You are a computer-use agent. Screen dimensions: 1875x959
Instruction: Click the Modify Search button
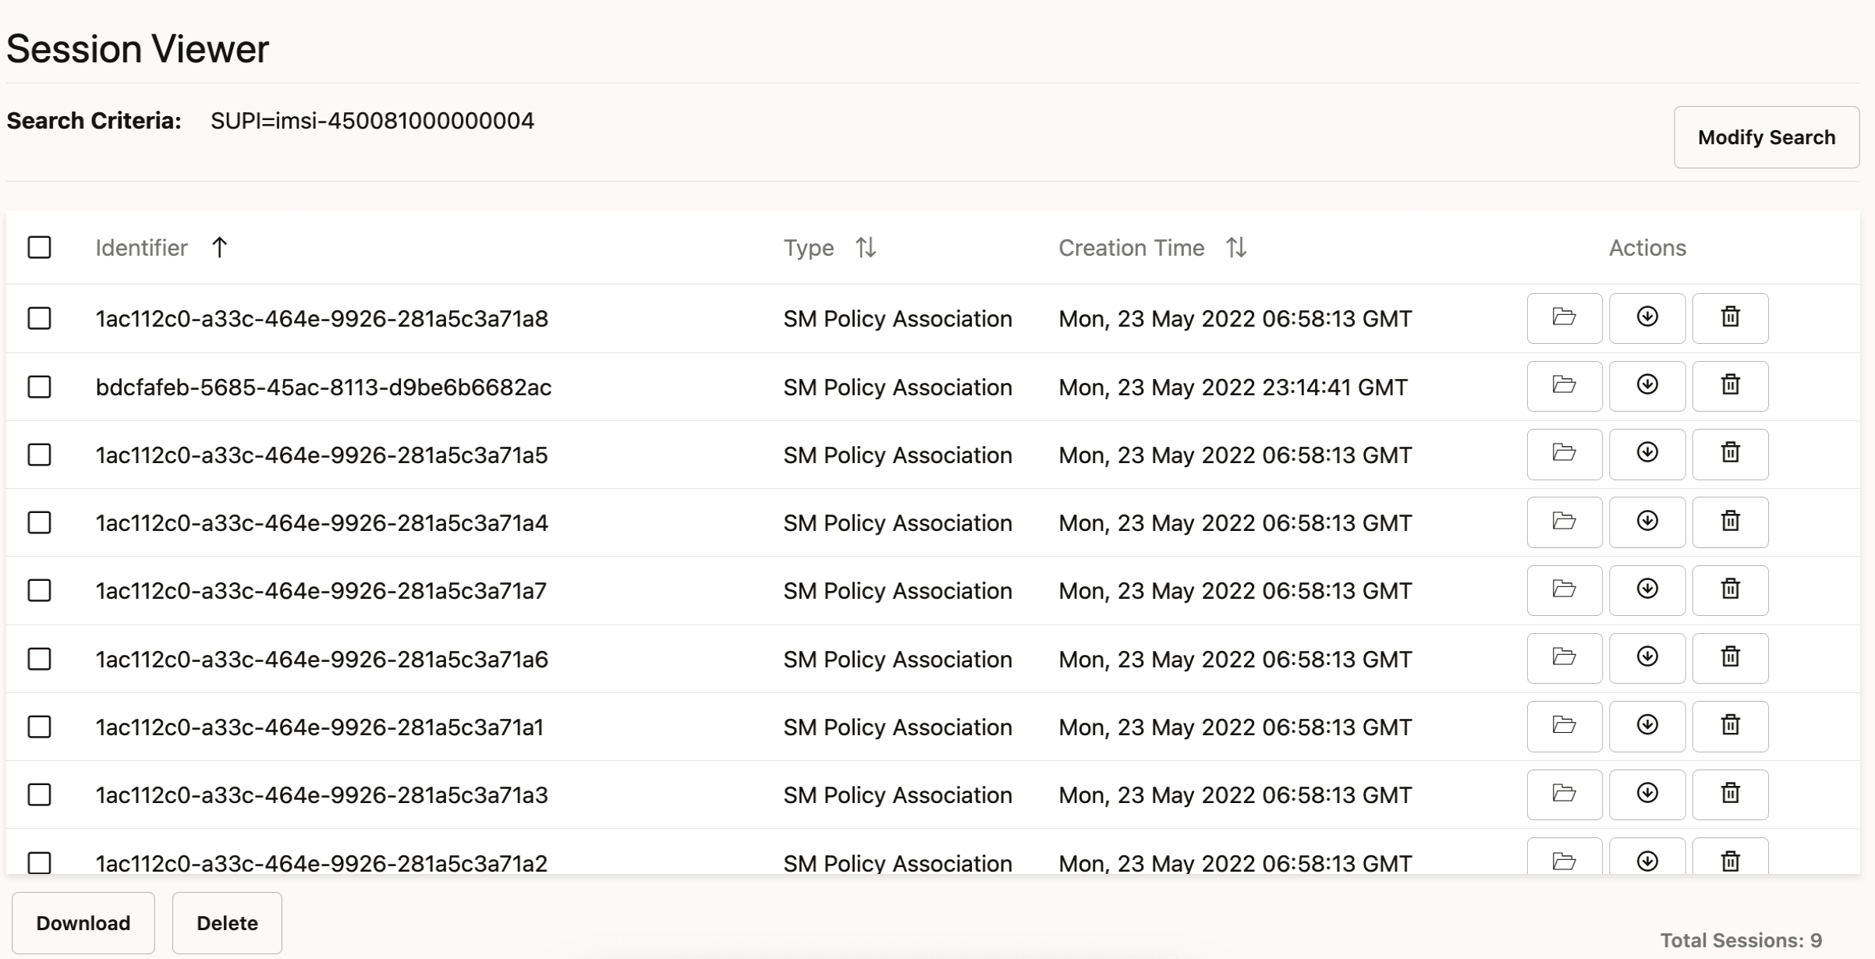click(x=1767, y=136)
